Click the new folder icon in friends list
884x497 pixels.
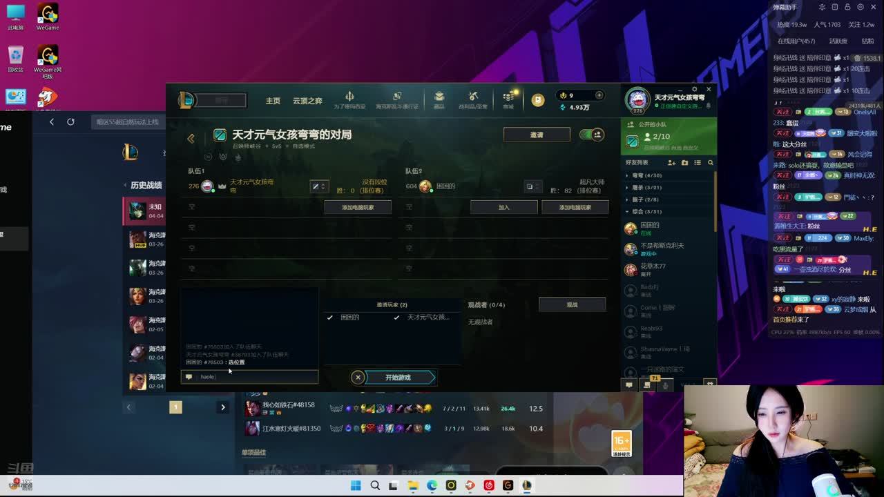tap(684, 163)
